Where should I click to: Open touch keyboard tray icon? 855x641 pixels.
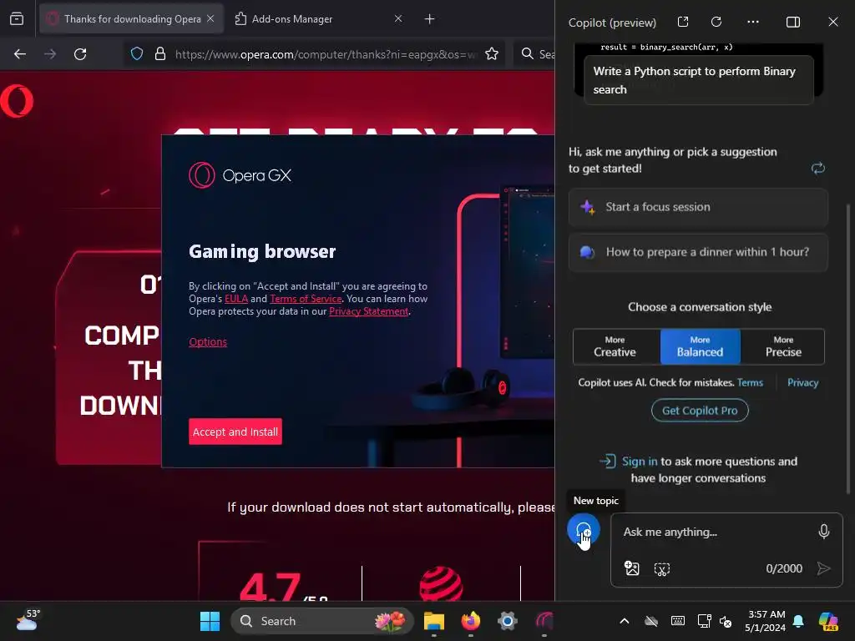pos(678,621)
